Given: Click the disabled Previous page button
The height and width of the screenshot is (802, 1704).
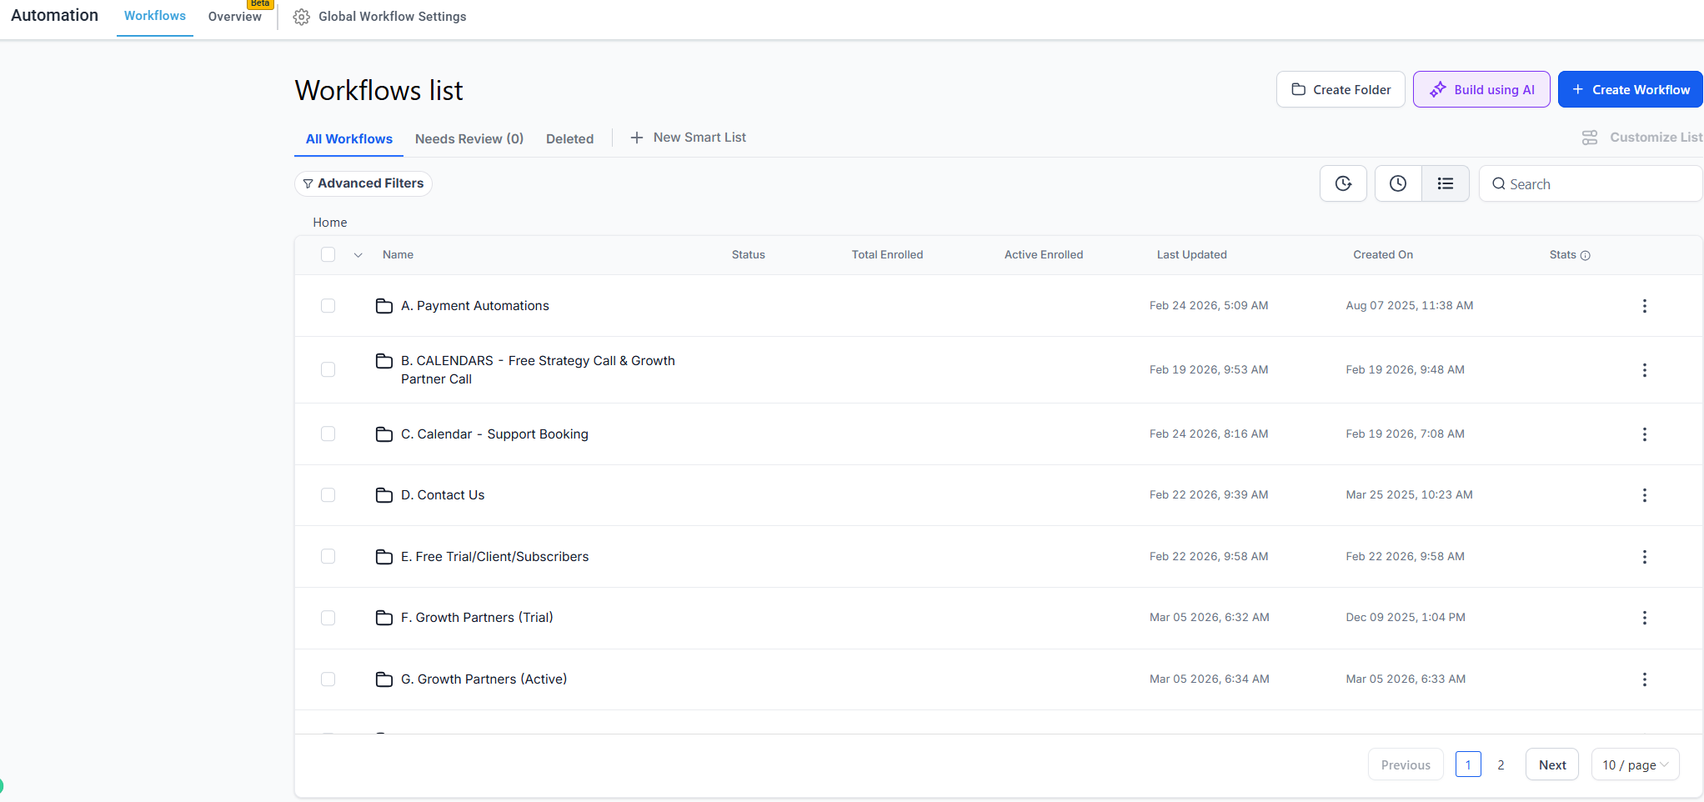Looking at the screenshot, I should click(1406, 764).
